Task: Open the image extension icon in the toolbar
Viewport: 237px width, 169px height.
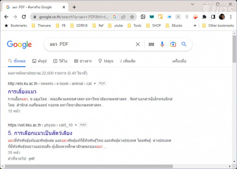Action: 143,17
